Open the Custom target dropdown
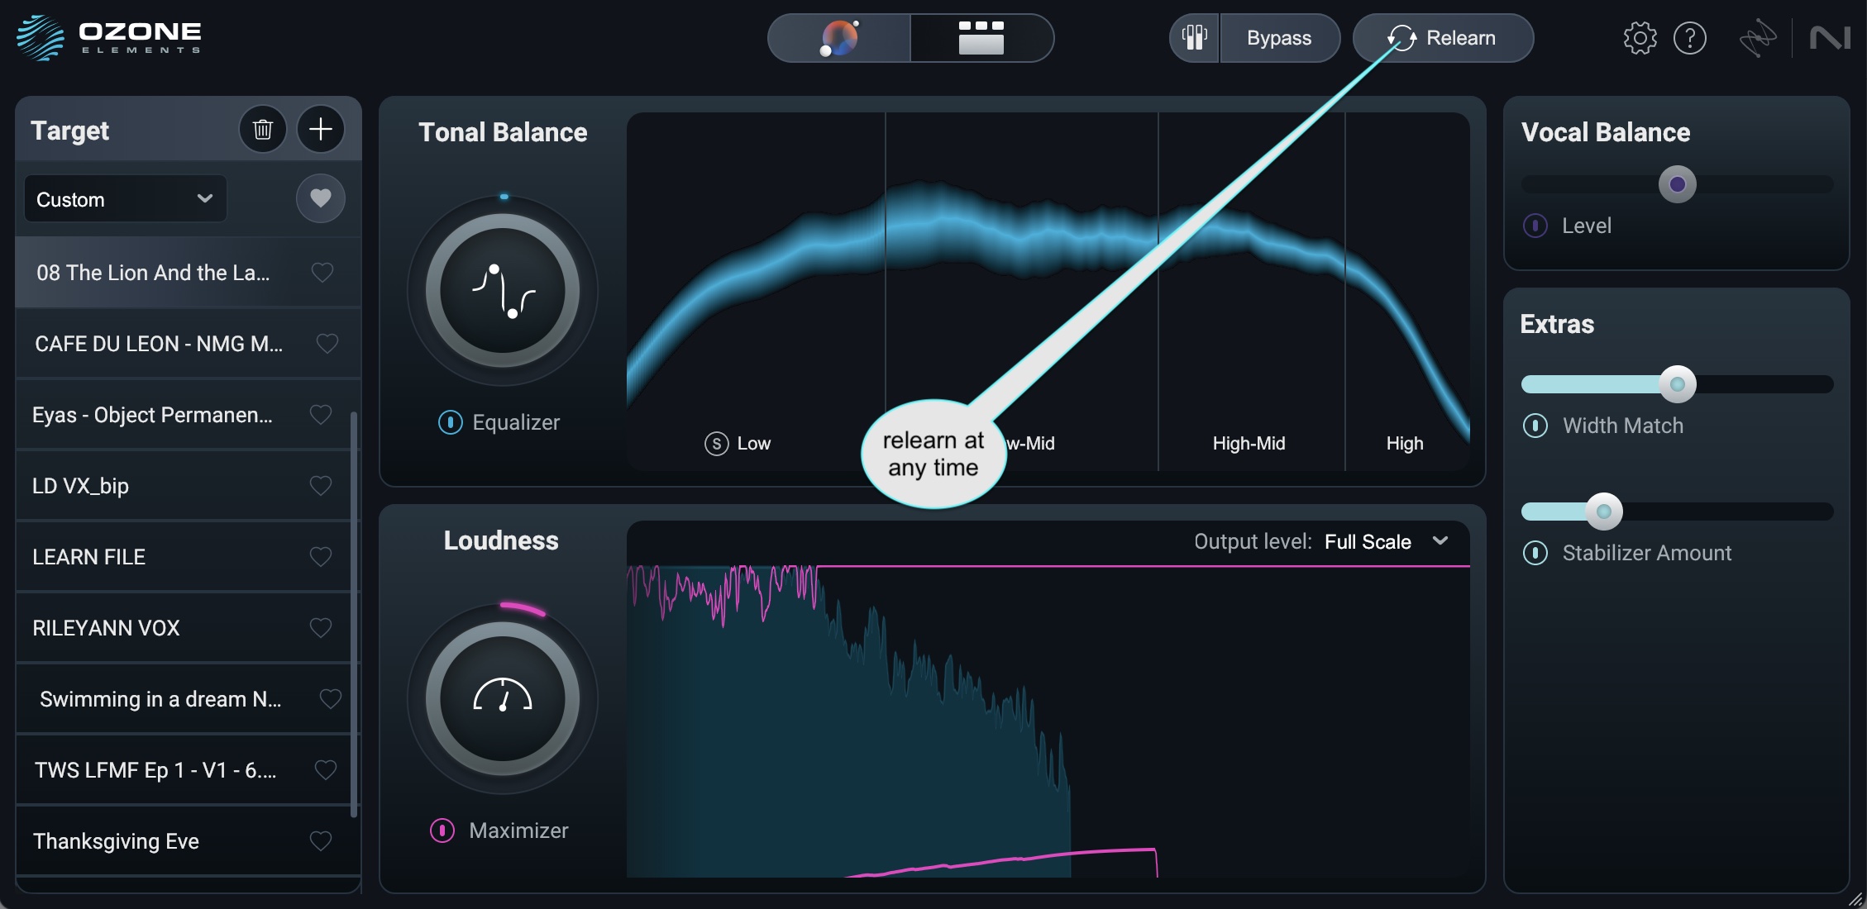This screenshot has height=909, width=1867. (125, 199)
